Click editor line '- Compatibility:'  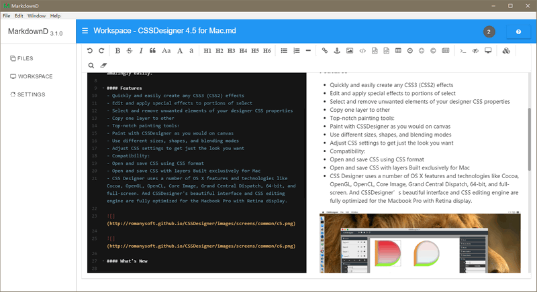point(128,156)
